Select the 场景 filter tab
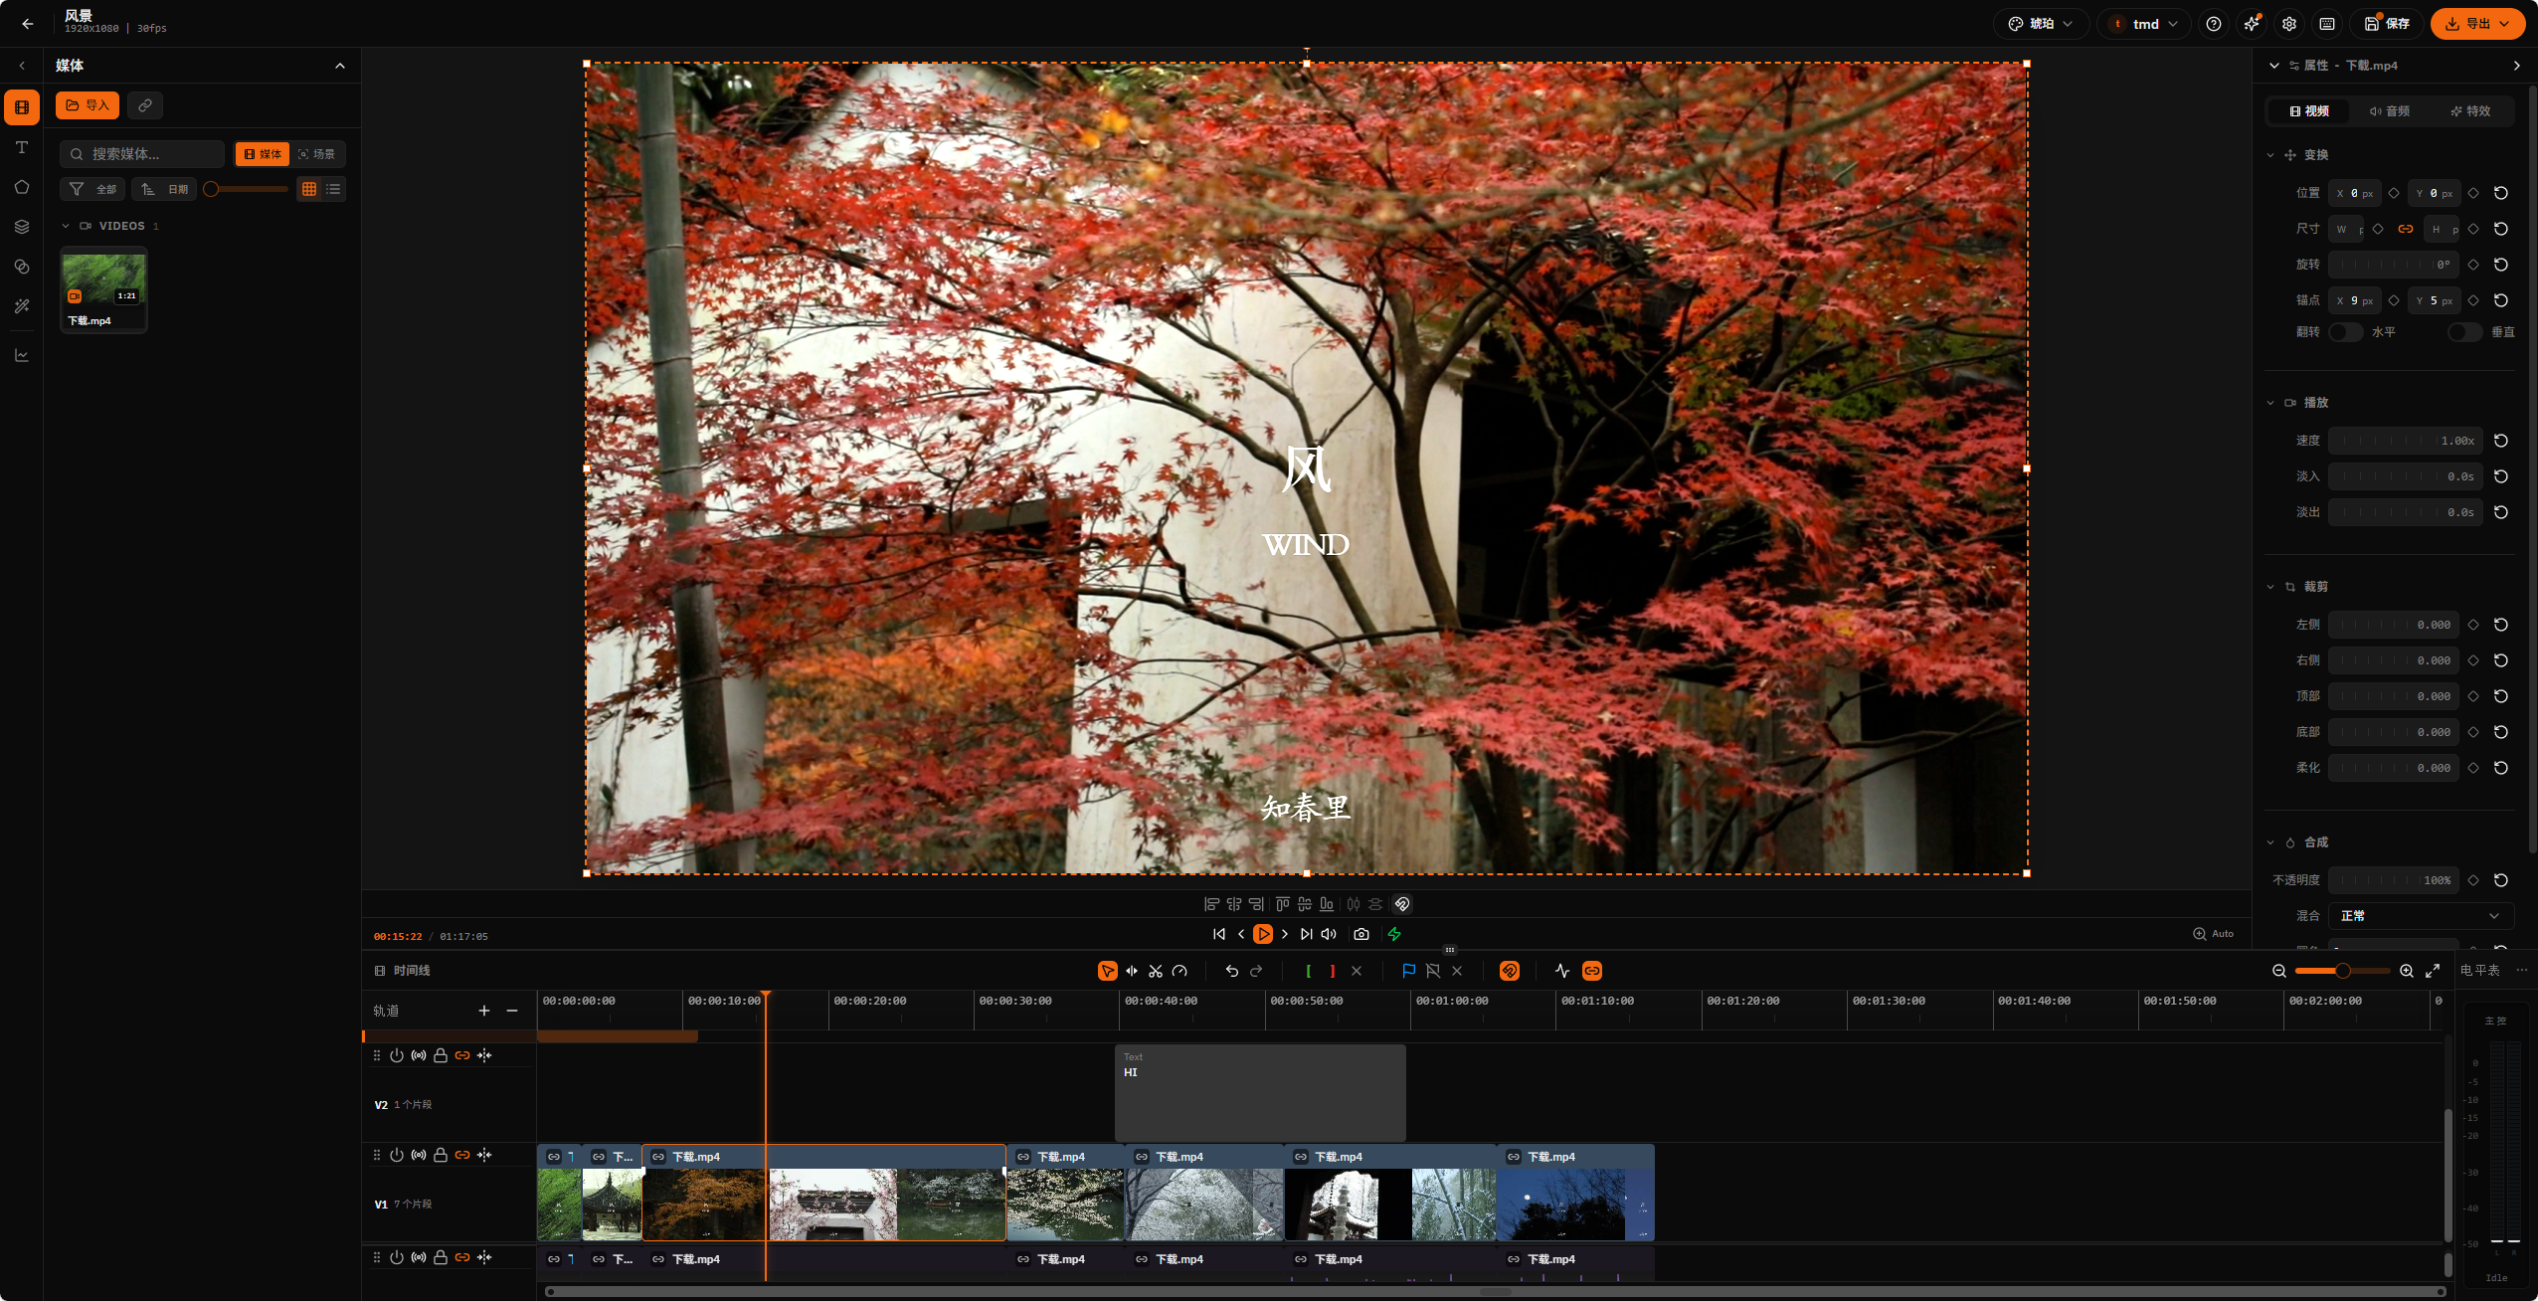This screenshot has height=1301, width=2538. click(x=317, y=154)
